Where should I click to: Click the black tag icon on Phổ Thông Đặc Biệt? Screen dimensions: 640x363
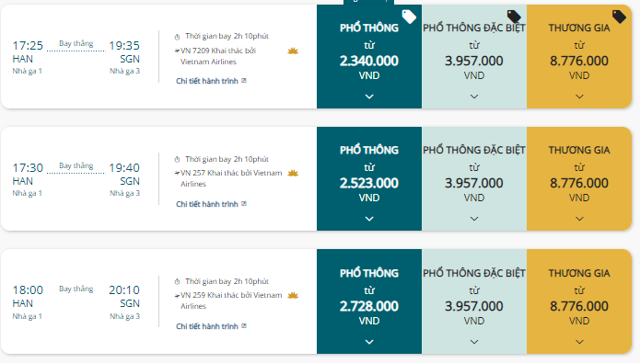[x=514, y=17]
